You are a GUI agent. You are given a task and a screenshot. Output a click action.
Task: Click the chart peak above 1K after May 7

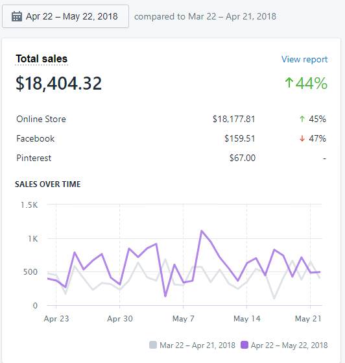(x=202, y=231)
